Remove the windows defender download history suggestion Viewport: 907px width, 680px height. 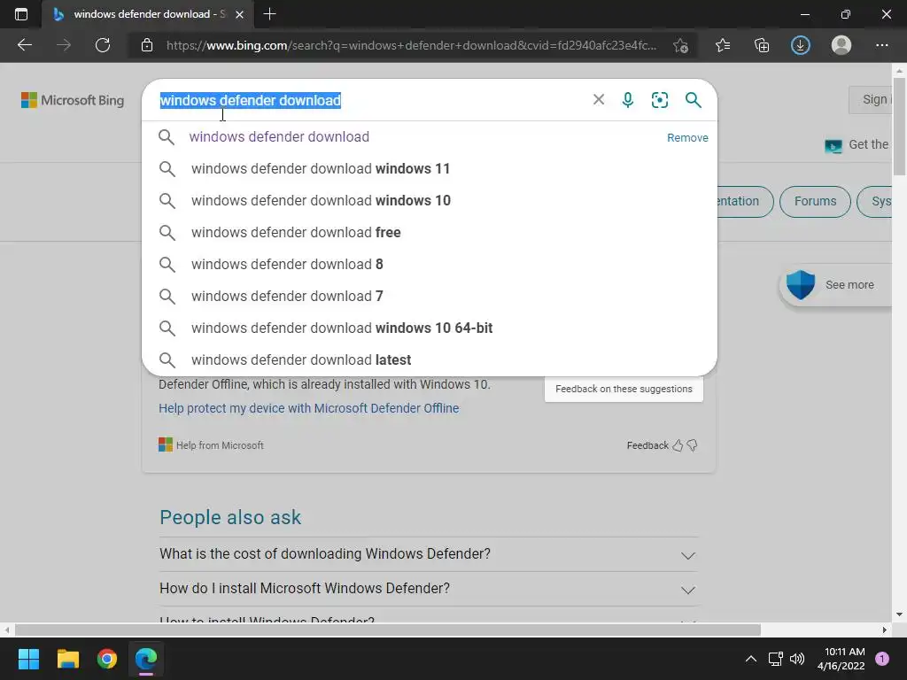(x=687, y=137)
